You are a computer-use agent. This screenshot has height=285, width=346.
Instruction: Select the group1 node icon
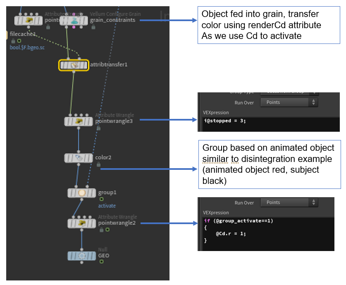pyautogui.click(x=81, y=193)
